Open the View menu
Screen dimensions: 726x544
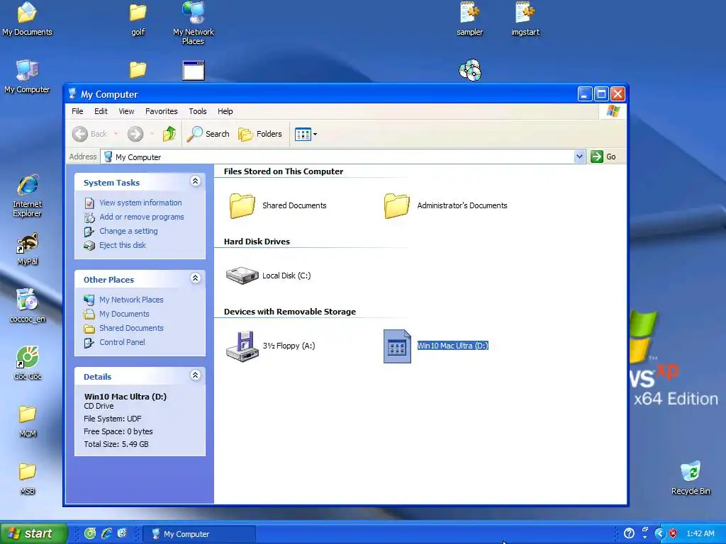click(x=126, y=111)
